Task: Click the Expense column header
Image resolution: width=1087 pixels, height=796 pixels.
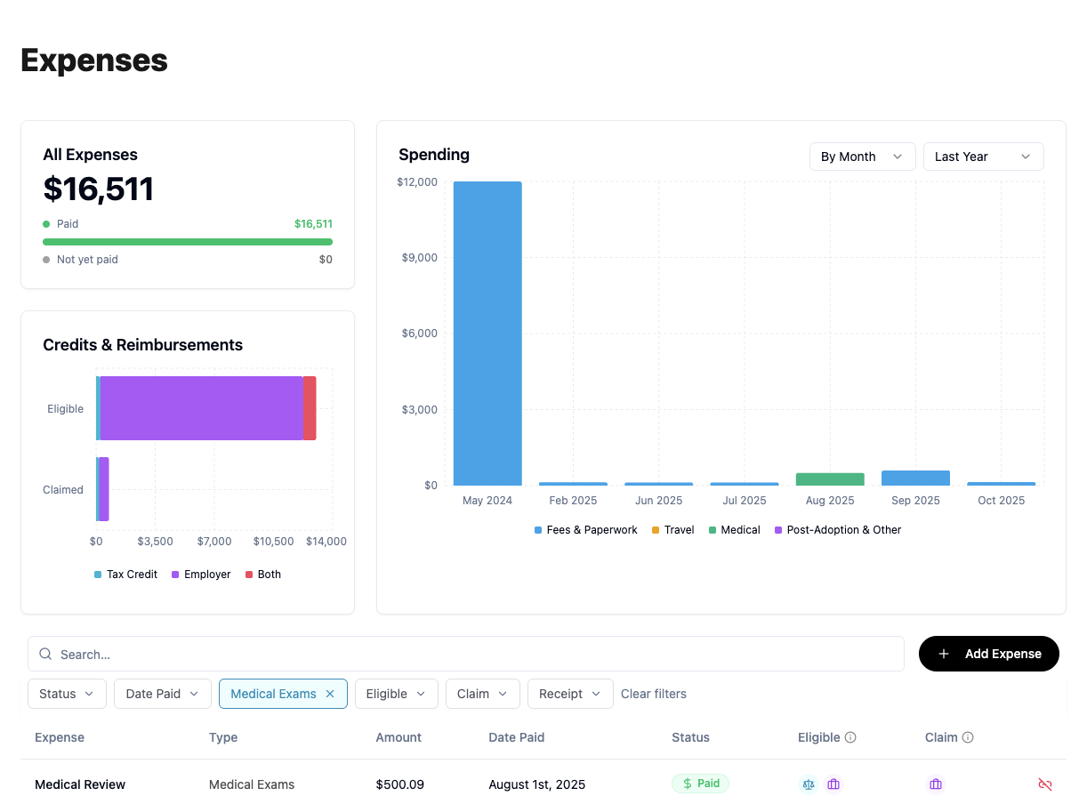Action: click(x=60, y=737)
